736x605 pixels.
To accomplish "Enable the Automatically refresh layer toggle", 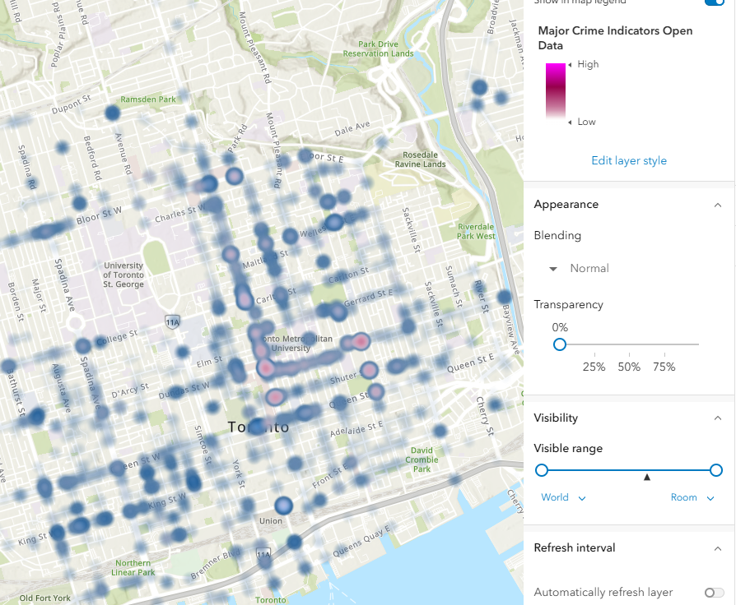I will [x=714, y=592].
